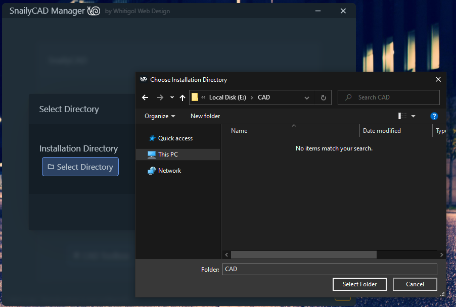Select Quick access in the sidebar
Screen dimensions: 456x307
coord(172,138)
